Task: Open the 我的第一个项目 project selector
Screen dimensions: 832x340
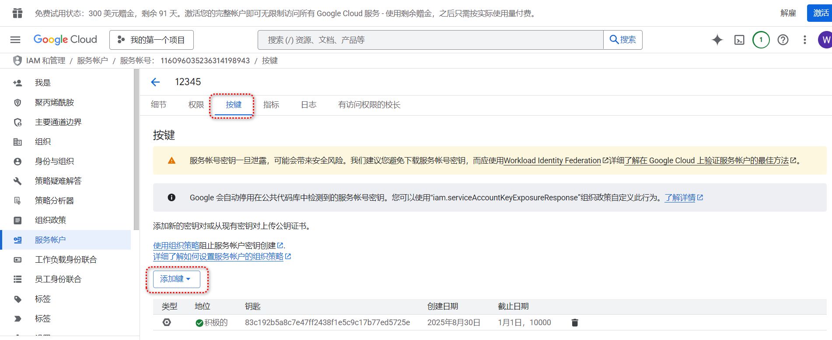Action: click(151, 40)
